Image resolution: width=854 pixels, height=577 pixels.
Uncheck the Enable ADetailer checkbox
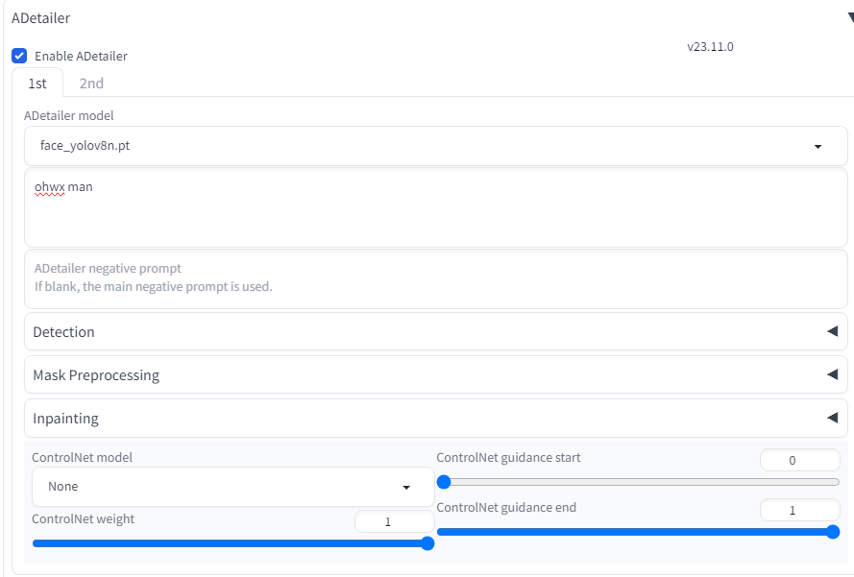19,56
